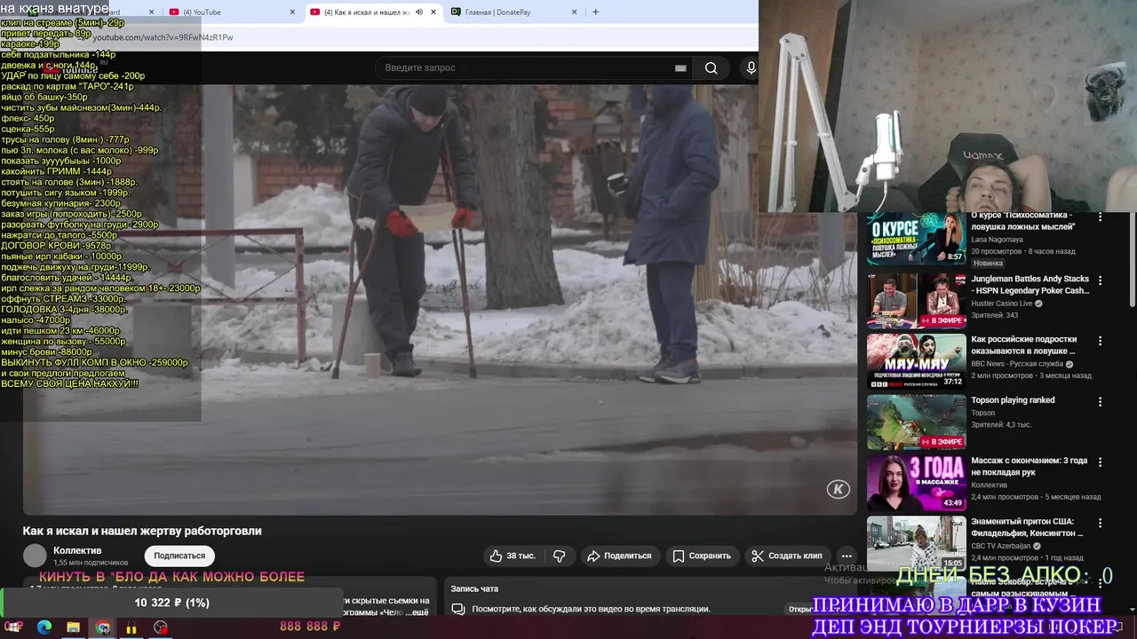Close the currently playing video tab
The height and width of the screenshot is (639, 1137).
(433, 12)
